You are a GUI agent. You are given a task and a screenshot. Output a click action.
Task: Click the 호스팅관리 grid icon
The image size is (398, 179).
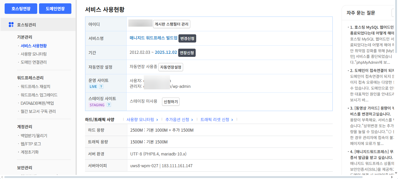(11, 25)
